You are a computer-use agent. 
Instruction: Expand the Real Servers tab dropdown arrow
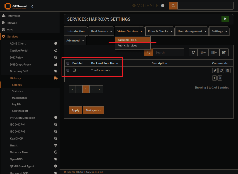pos(111,31)
